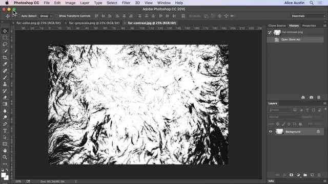Select the Brush tool
Image resolution: width=328 pixels, height=184 pixels.
(5, 77)
